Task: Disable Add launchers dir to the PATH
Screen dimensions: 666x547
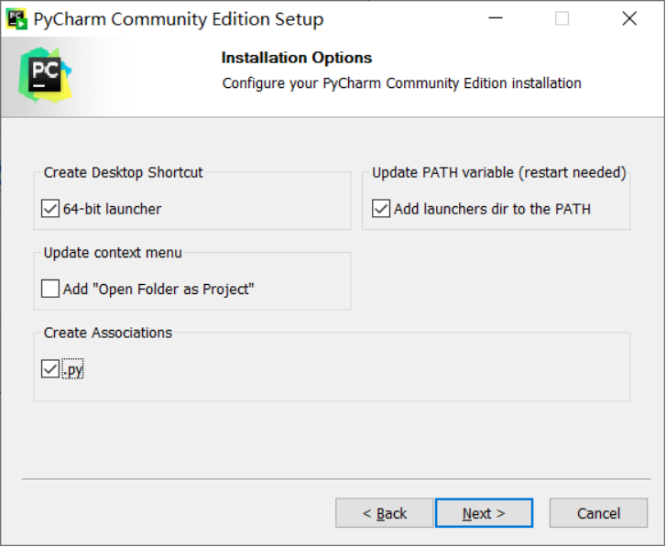Action: [381, 209]
